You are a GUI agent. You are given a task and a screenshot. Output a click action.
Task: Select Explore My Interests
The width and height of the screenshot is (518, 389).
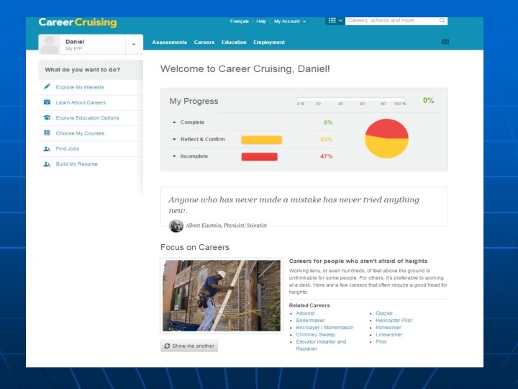(x=80, y=87)
